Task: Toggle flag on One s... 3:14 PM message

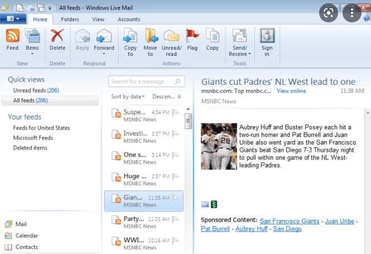Action: 175,155
